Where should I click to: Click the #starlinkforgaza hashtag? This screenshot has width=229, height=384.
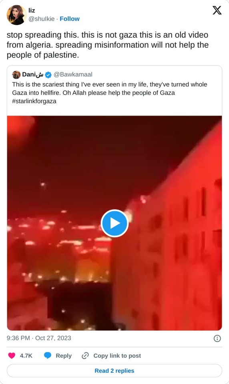pyautogui.click(x=34, y=101)
